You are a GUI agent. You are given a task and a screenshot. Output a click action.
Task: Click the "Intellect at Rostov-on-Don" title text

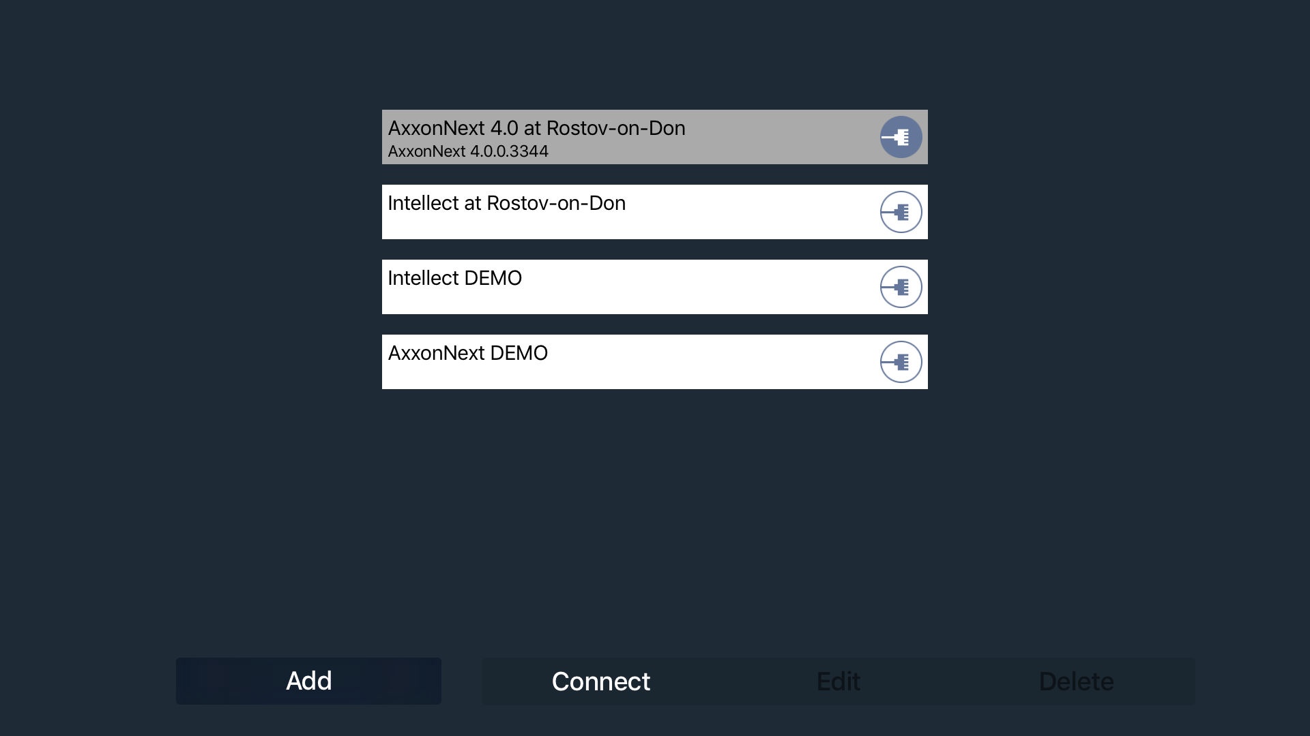point(506,203)
